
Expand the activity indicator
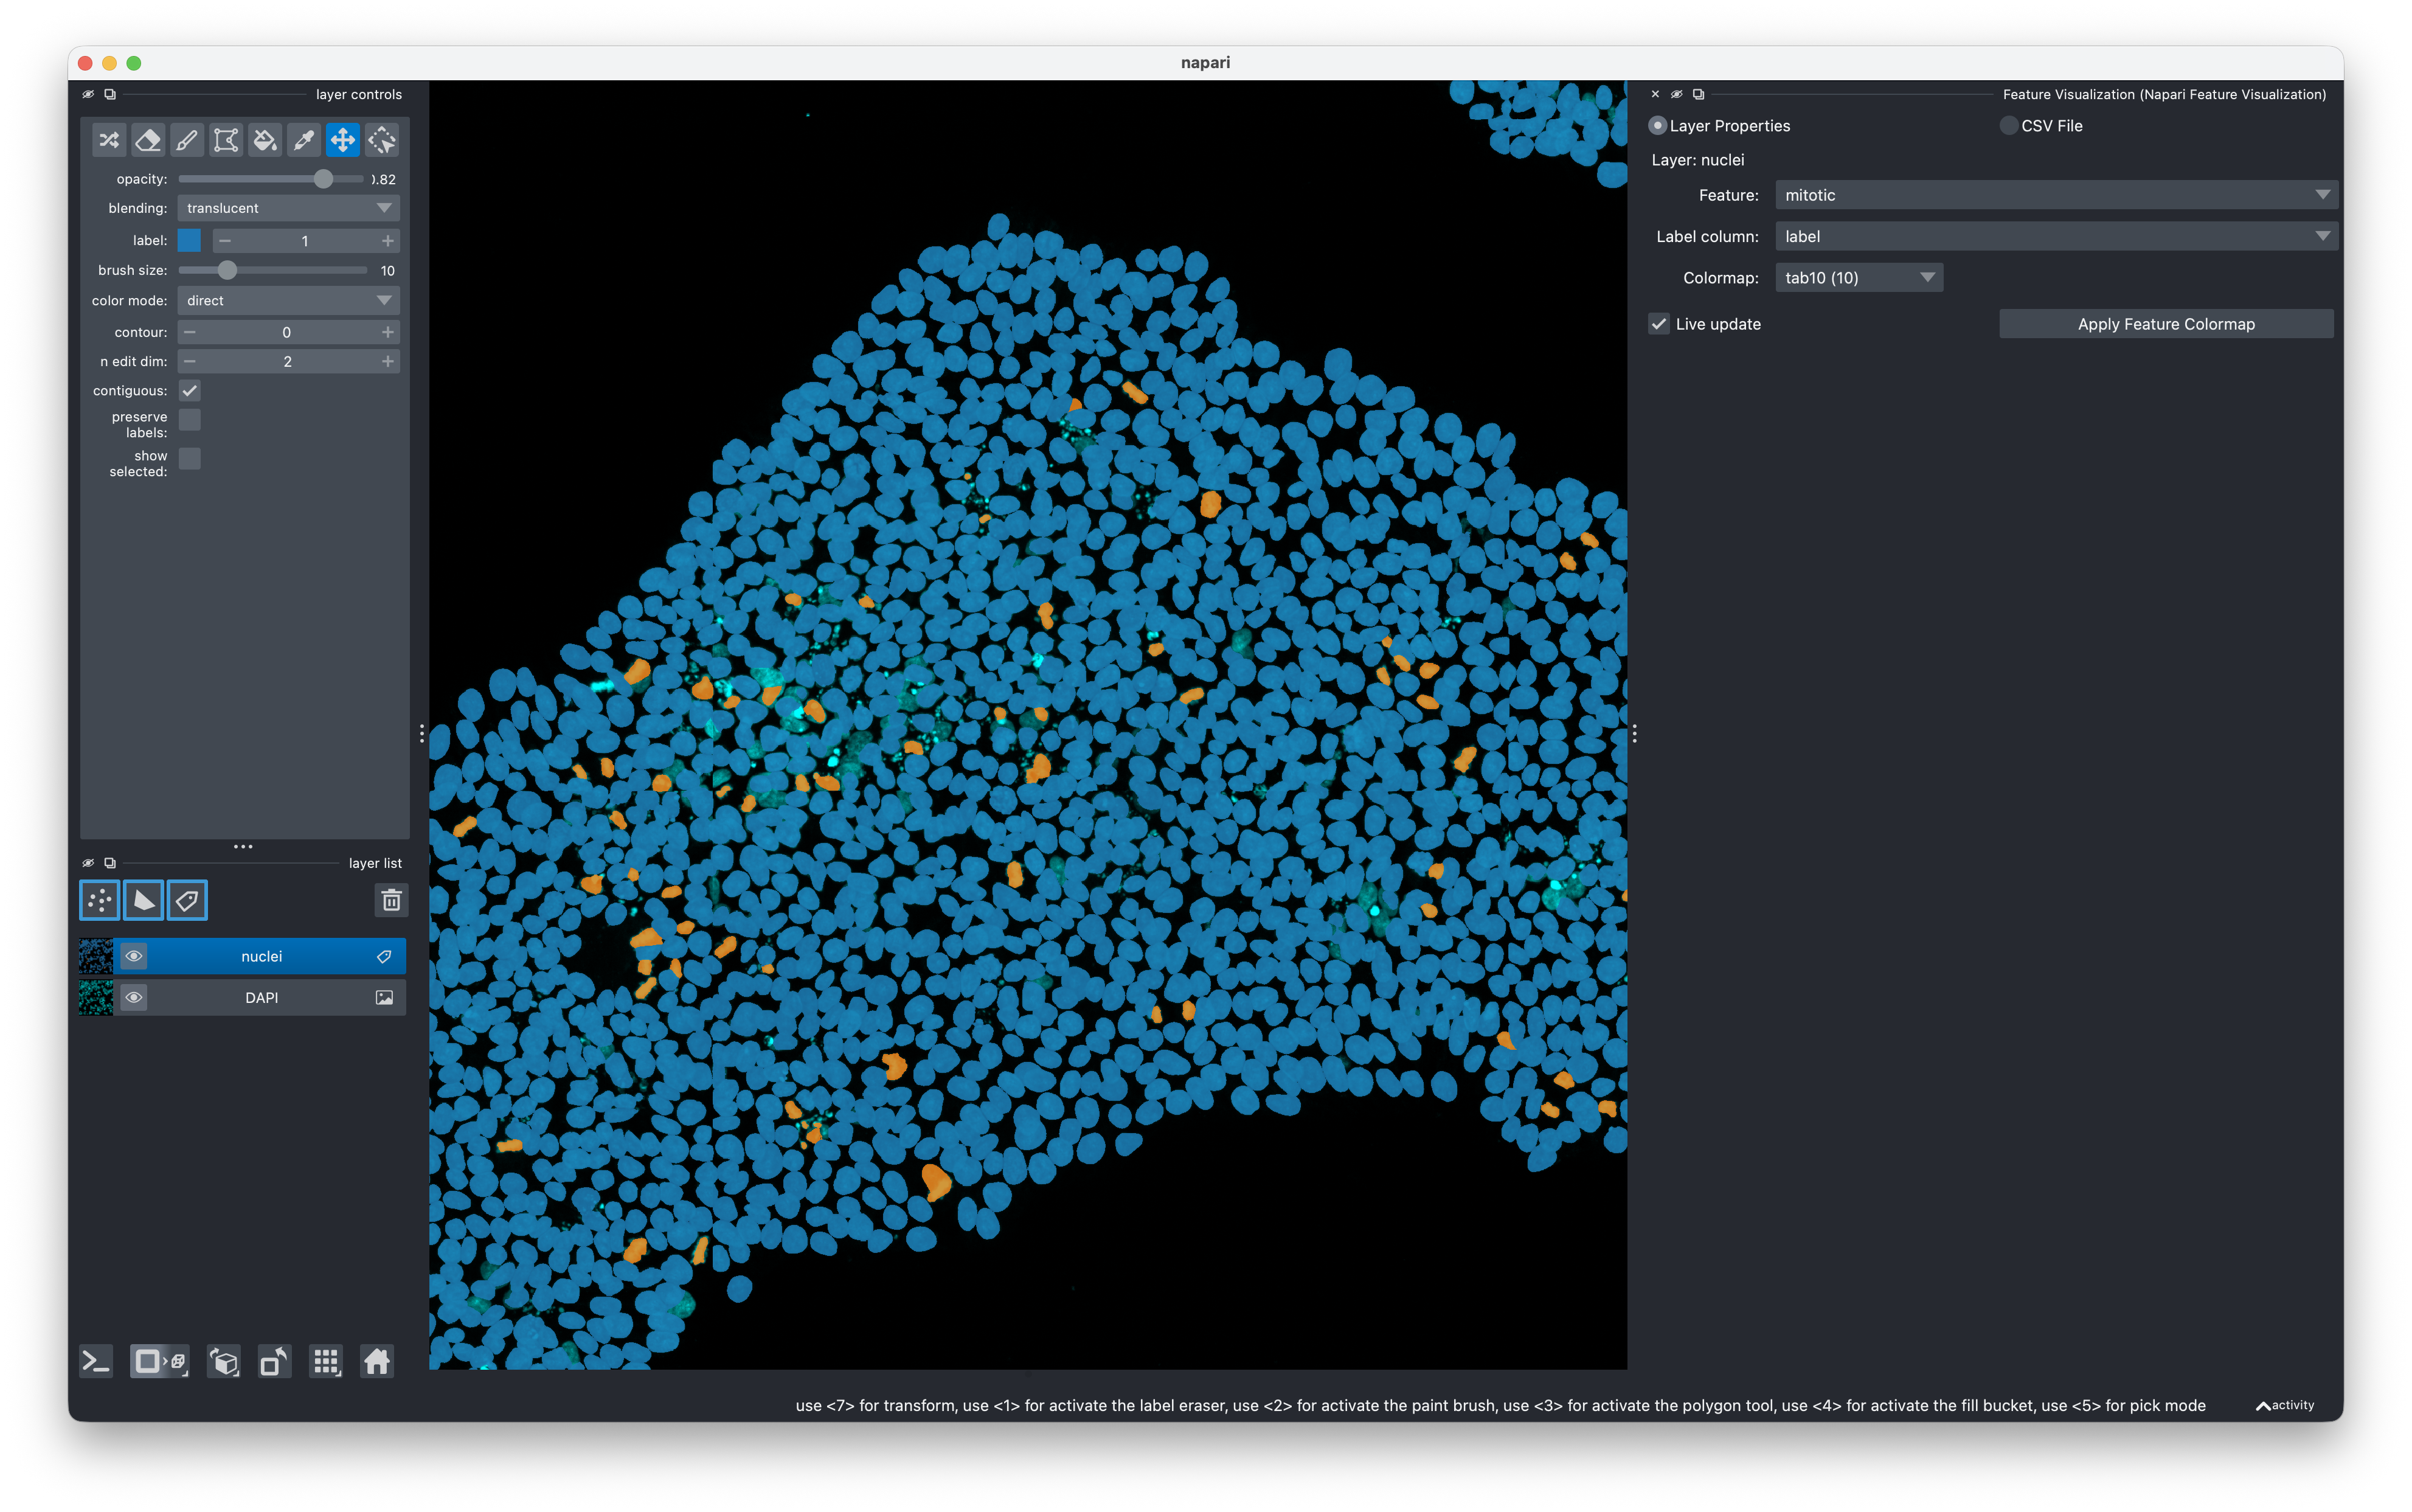pyautogui.click(x=2284, y=1405)
